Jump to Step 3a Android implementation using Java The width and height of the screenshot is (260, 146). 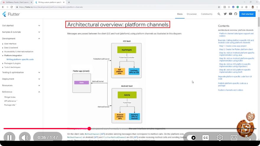pos(237,54)
